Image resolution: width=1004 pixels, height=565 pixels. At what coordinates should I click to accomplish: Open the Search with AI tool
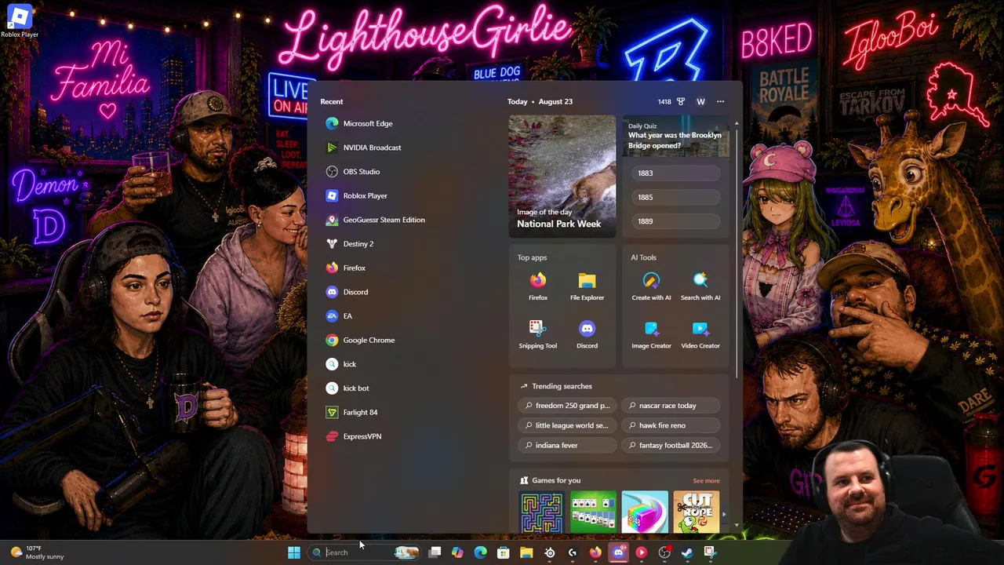pyautogui.click(x=700, y=286)
